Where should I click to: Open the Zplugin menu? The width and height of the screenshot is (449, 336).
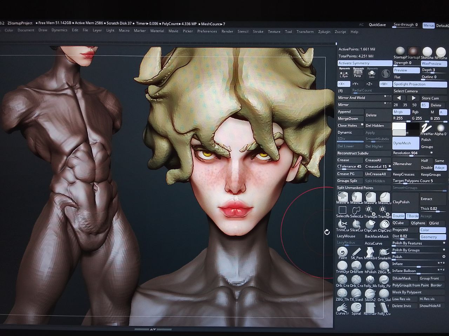(324, 31)
